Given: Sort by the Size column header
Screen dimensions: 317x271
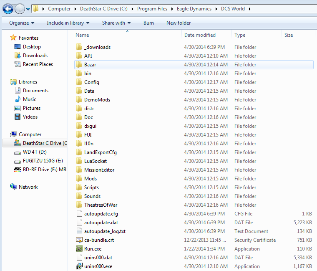Looking at the screenshot, I should 289,35.
